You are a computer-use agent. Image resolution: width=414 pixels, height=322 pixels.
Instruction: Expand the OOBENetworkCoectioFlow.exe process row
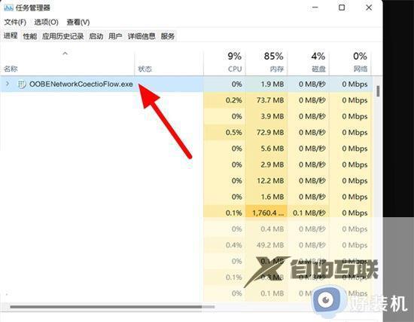8,84
